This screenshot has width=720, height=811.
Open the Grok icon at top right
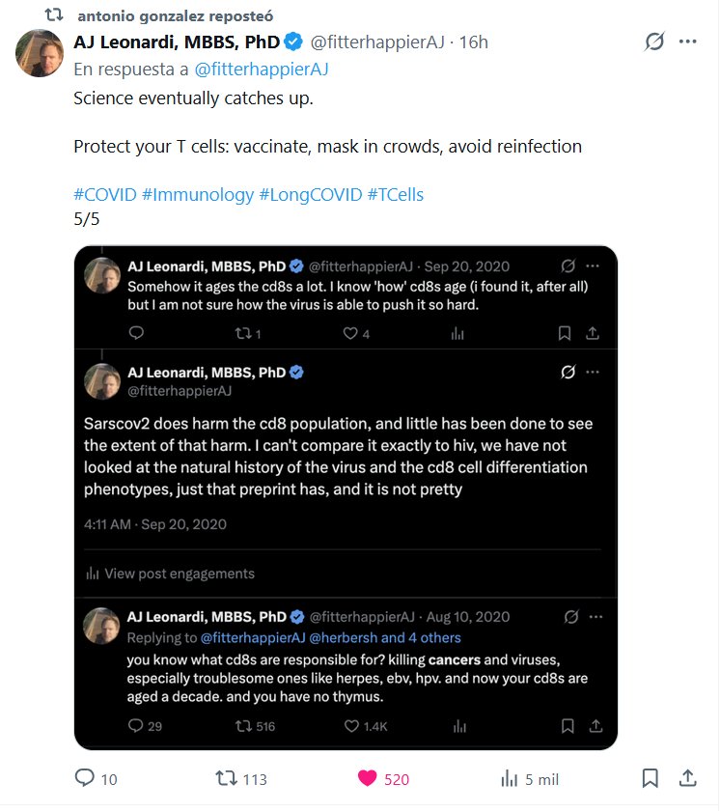[655, 42]
